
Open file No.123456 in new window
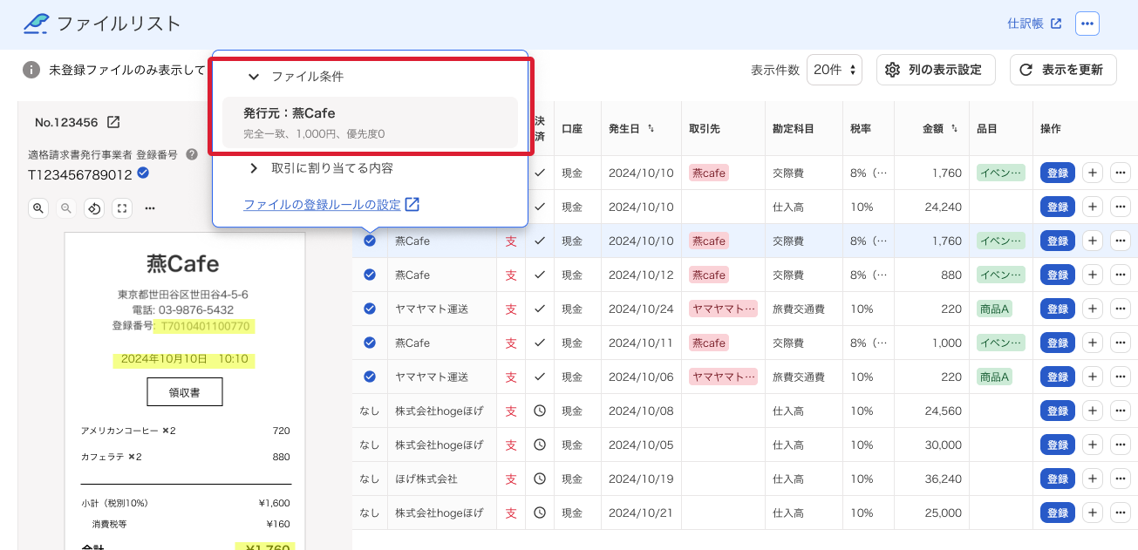click(113, 122)
